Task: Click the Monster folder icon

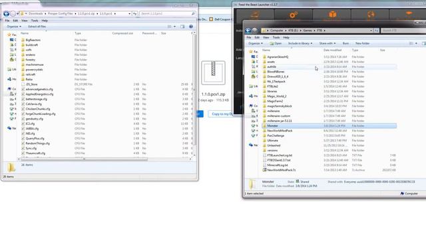Action: pyautogui.click(x=264, y=125)
